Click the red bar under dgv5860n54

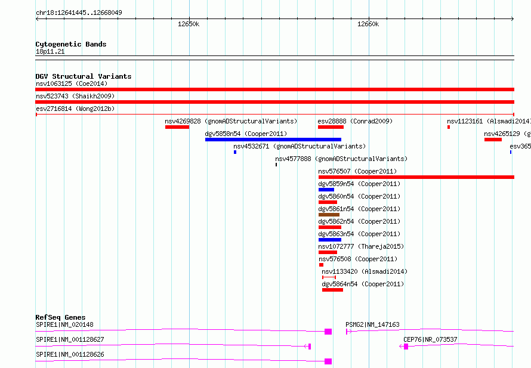point(328,202)
